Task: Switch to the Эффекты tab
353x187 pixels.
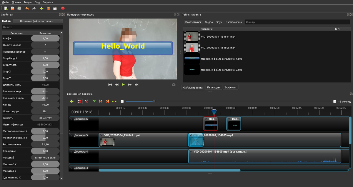Action: [x=230, y=87]
